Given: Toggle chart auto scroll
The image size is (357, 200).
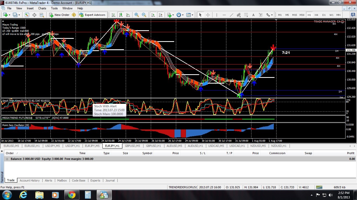Looking at the screenshot, I should coord(153,15).
